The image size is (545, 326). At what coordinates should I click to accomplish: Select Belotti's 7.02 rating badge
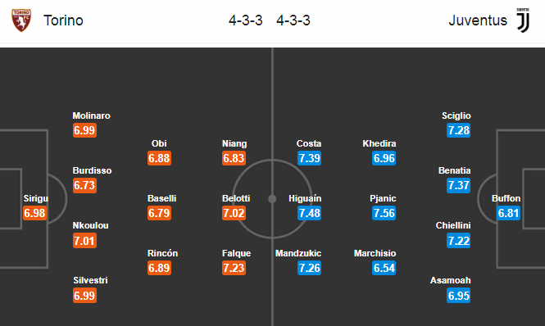click(234, 213)
